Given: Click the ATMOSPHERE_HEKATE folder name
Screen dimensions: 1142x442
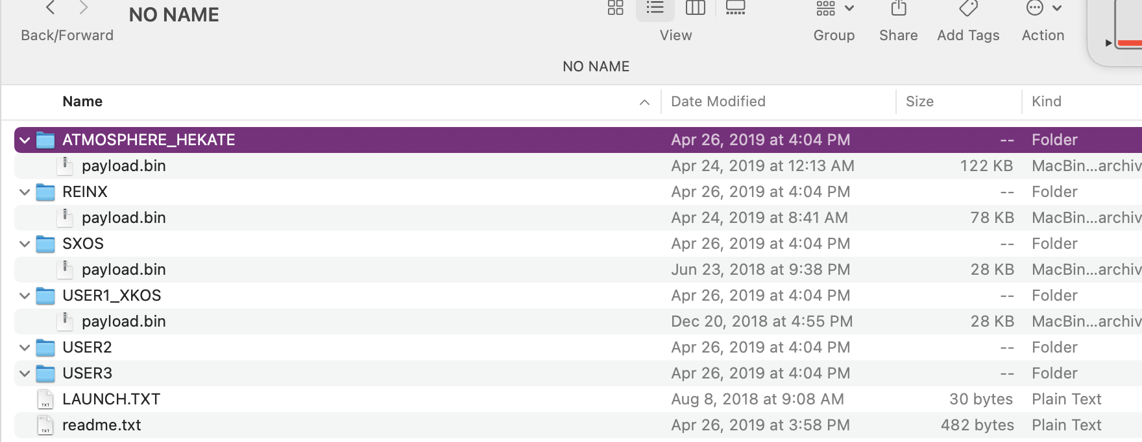Looking at the screenshot, I should [x=149, y=140].
